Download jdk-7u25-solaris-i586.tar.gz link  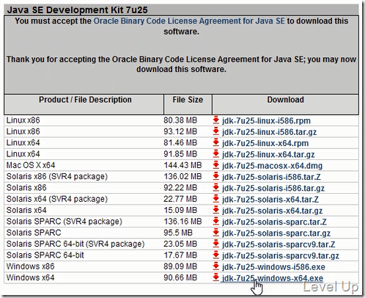click(x=273, y=189)
